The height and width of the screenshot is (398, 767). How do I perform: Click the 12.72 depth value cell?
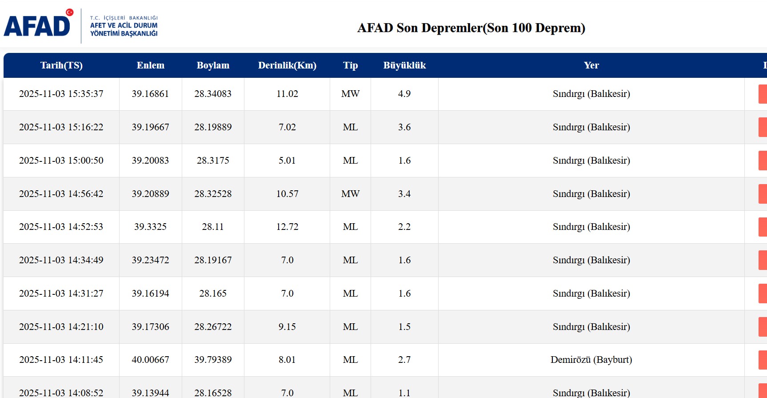pos(287,227)
